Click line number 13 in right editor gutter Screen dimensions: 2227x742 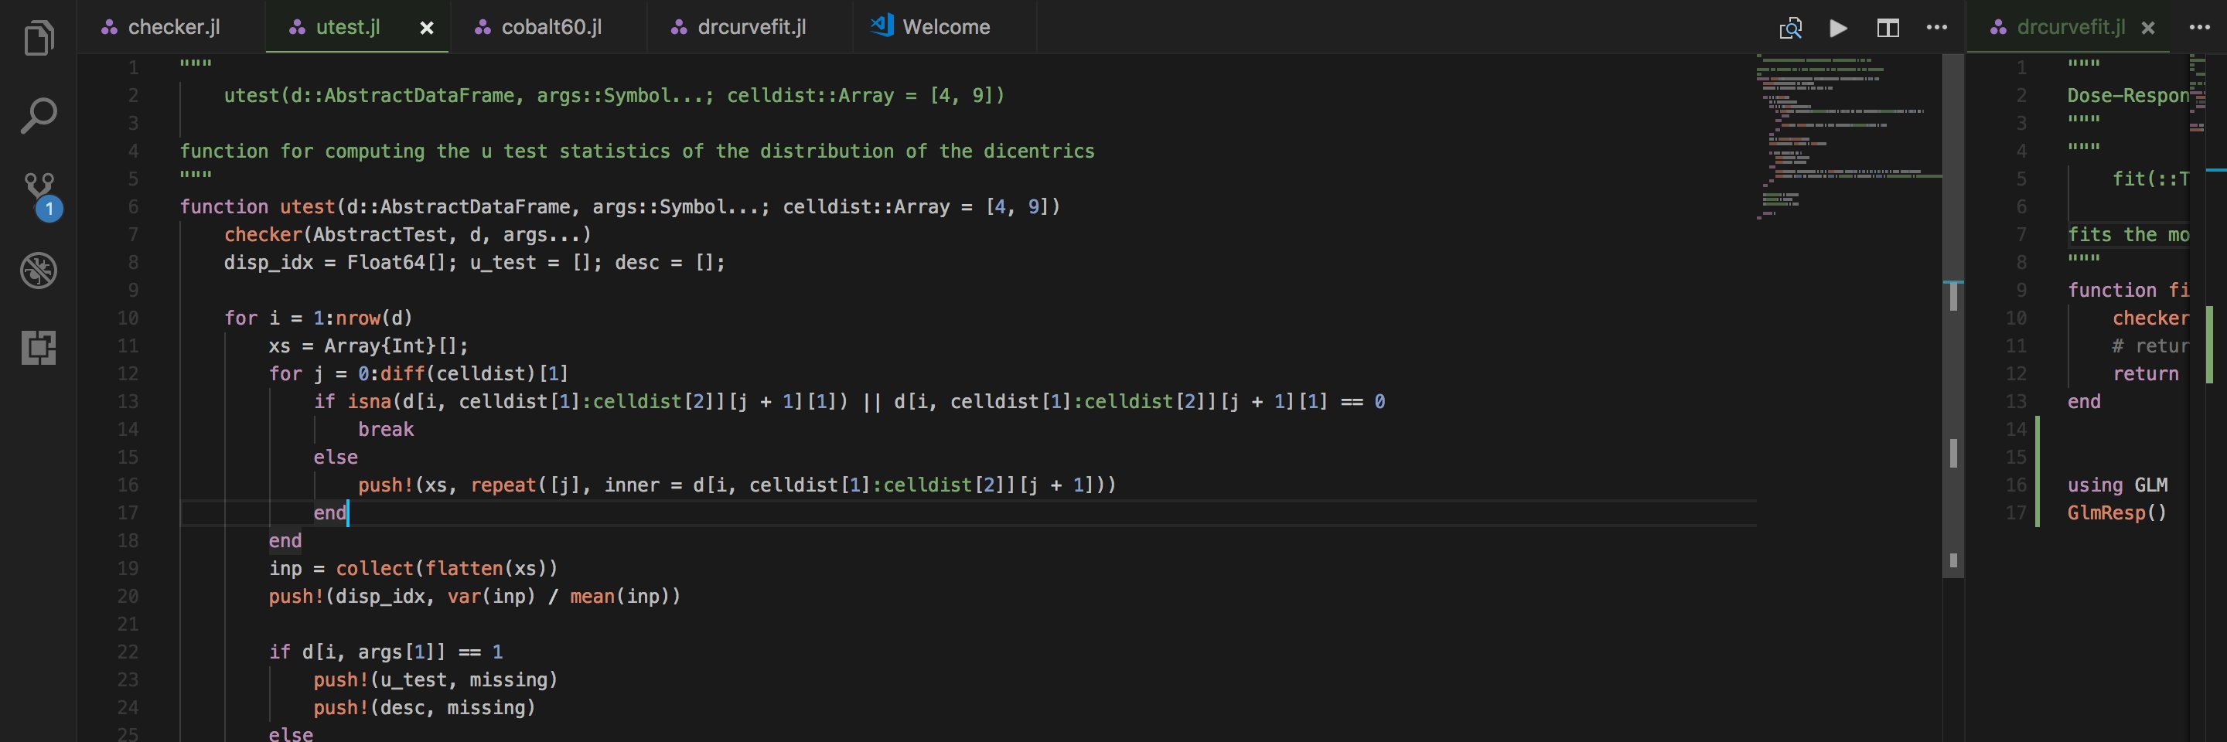click(2016, 402)
